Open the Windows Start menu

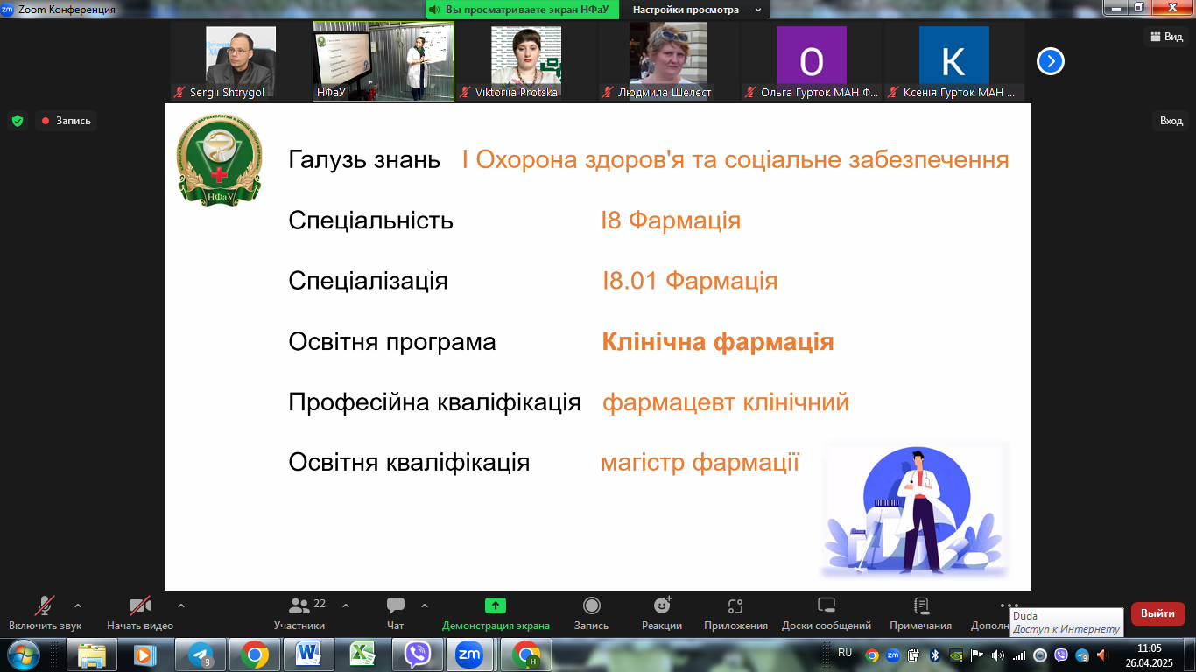pos(23,654)
